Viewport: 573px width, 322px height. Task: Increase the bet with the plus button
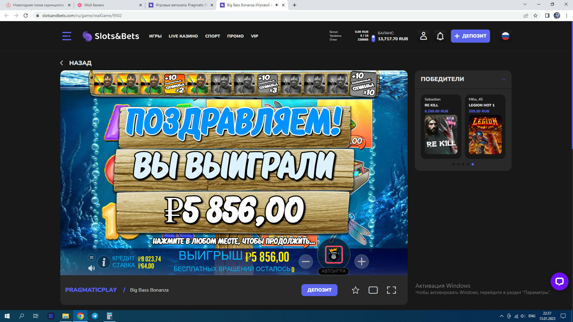pos(361,261)
